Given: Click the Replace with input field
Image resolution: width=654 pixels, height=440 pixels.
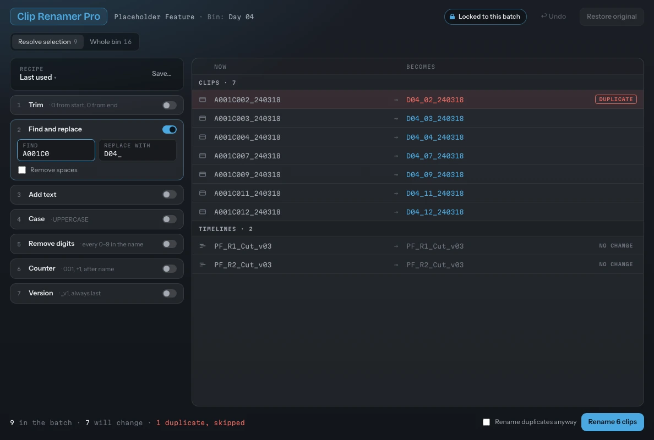Looking at the screenshot, I should click(137, 150).
